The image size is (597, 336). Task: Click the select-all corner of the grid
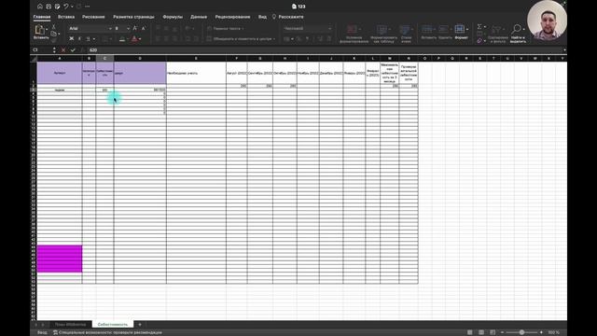[x=34, y=58]
